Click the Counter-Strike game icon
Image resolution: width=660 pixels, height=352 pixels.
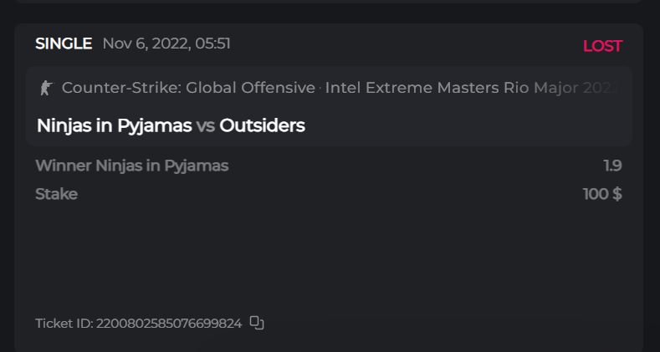[47, 88]
